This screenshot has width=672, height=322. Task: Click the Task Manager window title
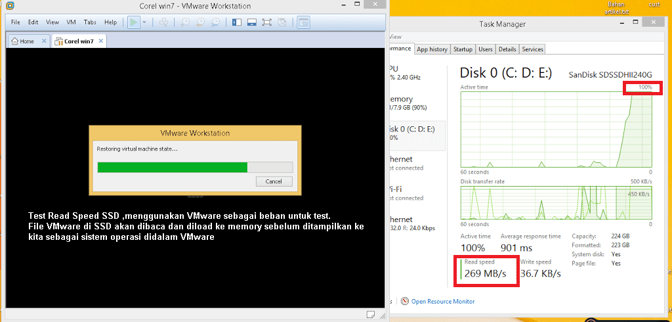pos(502,24)
